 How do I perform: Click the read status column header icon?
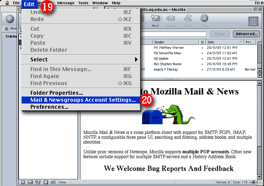pyautogui.click(x=202, y=42)
